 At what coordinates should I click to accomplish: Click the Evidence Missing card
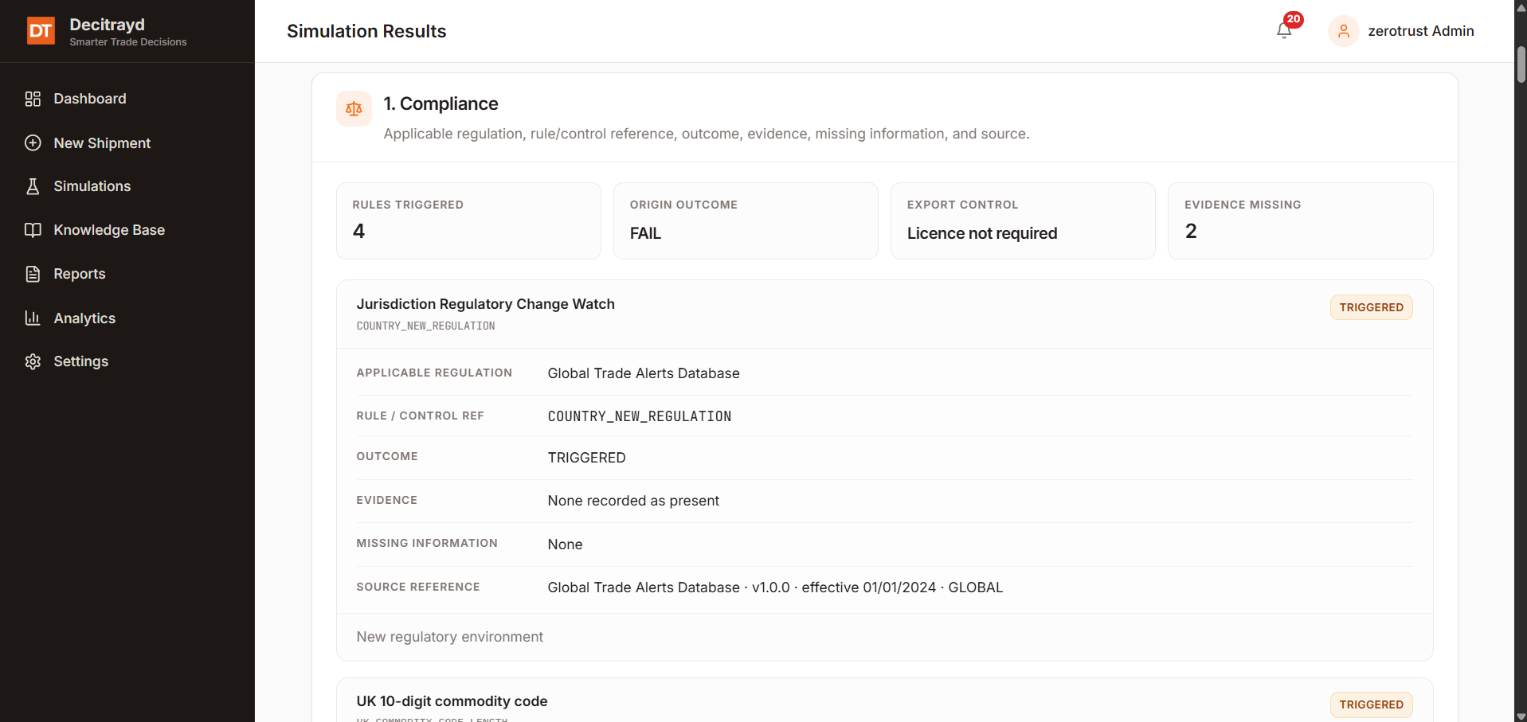(x=1300, y=221)
